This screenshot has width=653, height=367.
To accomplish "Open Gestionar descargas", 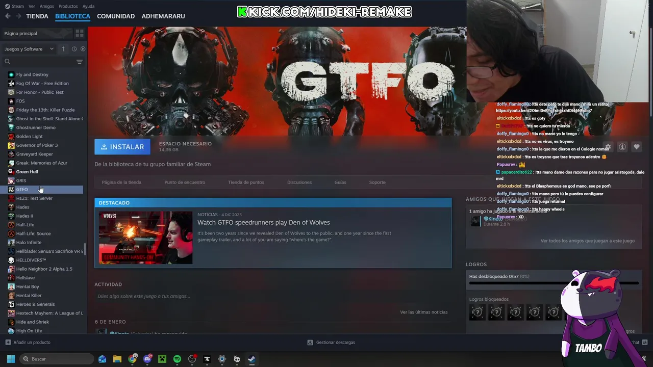I will (331, 343).
